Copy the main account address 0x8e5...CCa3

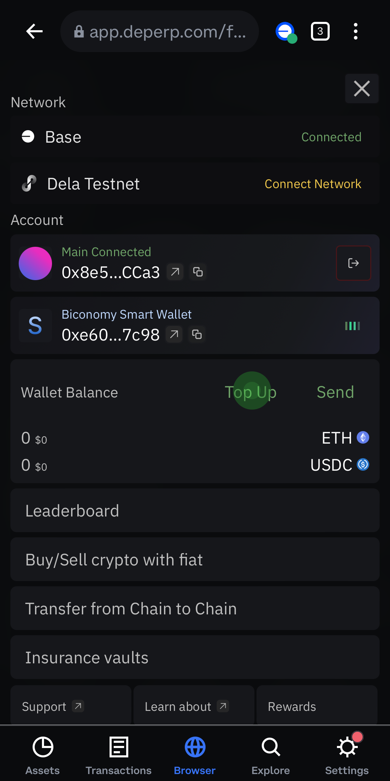click(198, 272)
